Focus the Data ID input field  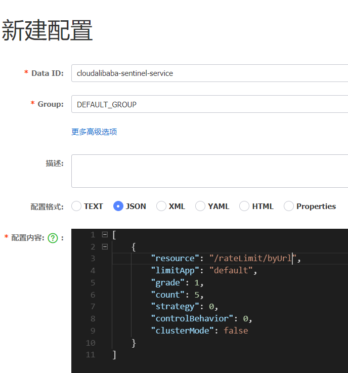pos(209,73)
